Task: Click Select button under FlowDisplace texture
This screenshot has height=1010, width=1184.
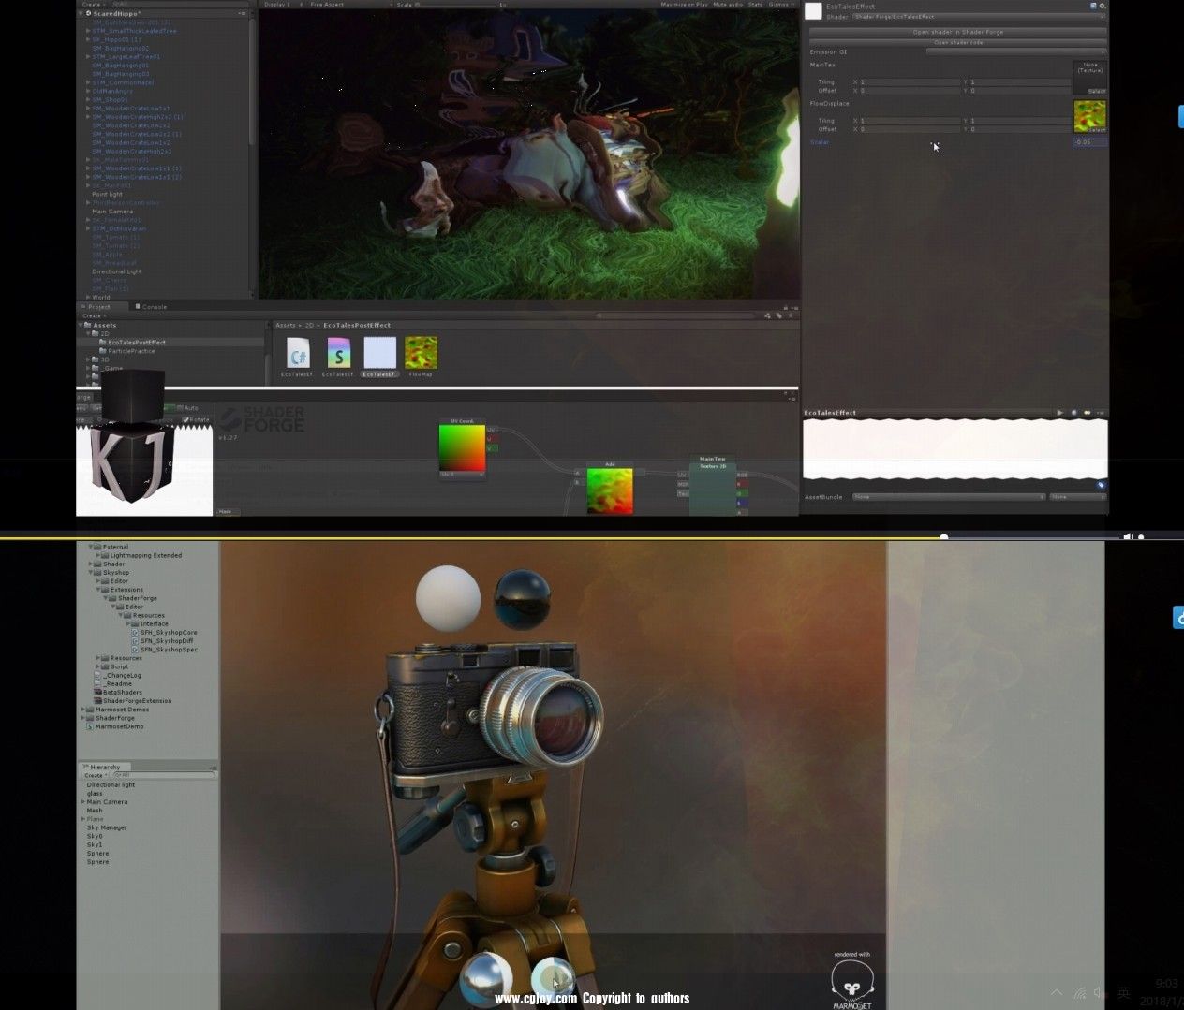Action: [x=1096, y=130]
